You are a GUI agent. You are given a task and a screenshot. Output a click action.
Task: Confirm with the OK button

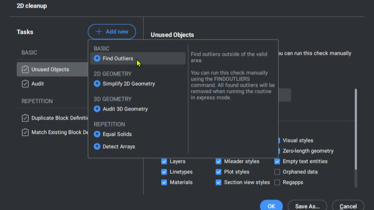(x=271, y=206)
